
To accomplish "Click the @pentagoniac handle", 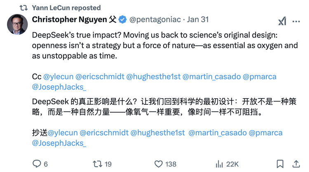I will pyautogui.click(x=155, y=19).
